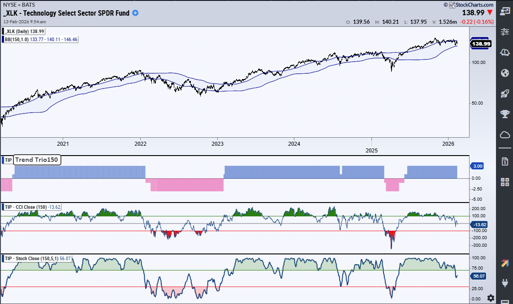Click the globe icon in the sidebar

[x=504, y=73]
